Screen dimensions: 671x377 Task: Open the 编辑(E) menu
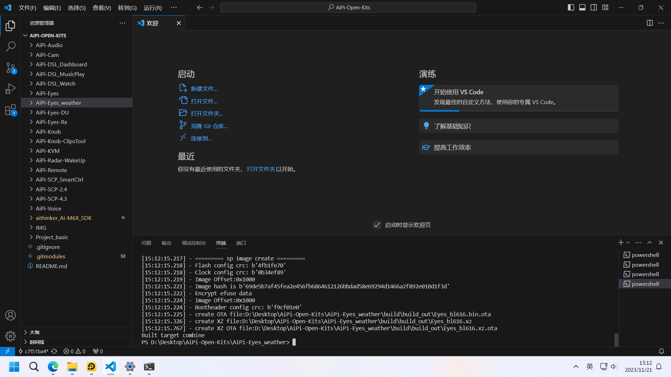point(52,8)
